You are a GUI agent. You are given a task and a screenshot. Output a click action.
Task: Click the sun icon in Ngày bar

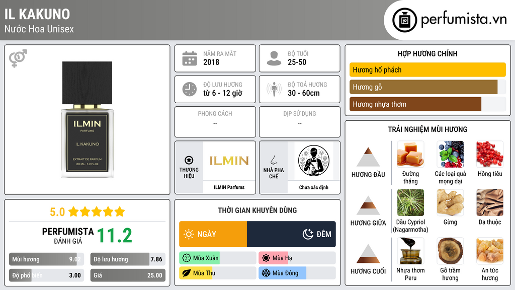tap(189, 234)
